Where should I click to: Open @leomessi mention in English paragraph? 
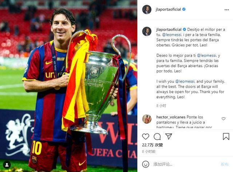click(185, 81)
